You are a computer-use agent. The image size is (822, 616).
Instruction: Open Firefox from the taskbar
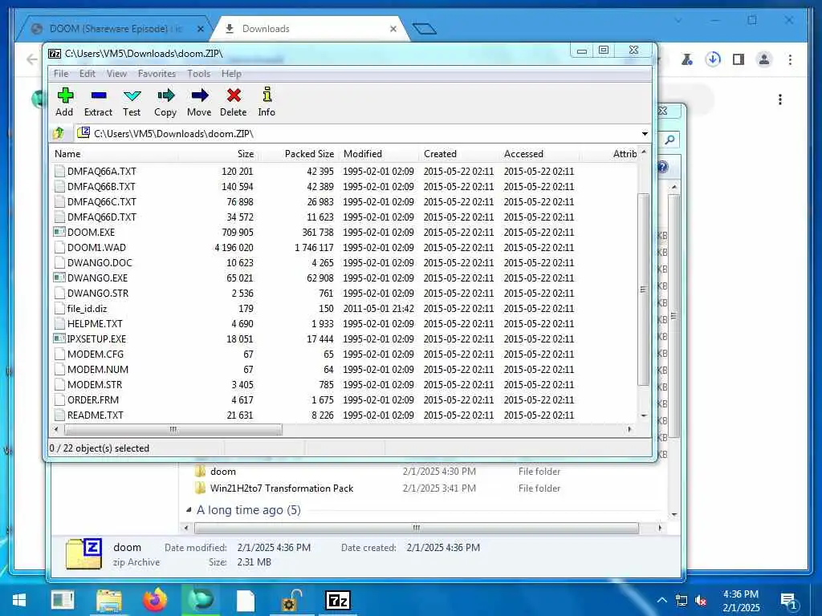pos(155,600)
